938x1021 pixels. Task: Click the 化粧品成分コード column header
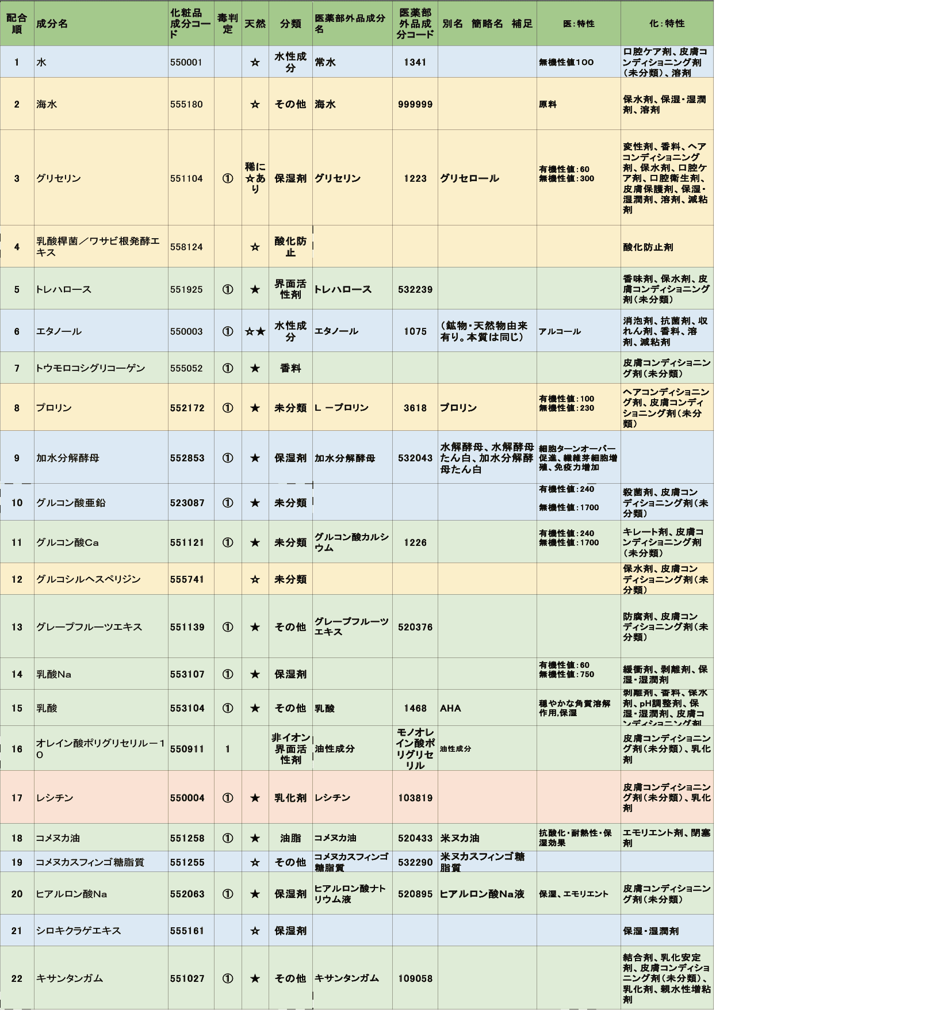tap(191, 24)
